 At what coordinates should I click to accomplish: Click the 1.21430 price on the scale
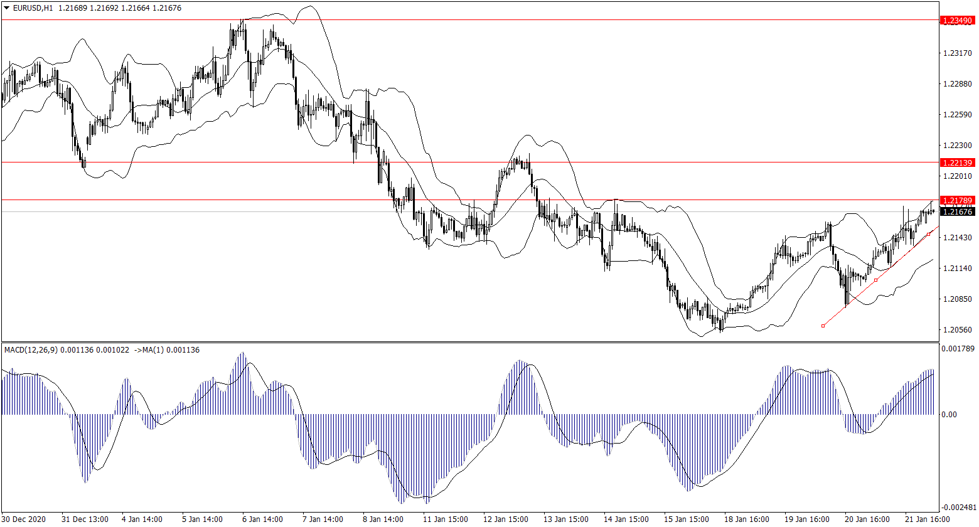(x=957, y=238)
